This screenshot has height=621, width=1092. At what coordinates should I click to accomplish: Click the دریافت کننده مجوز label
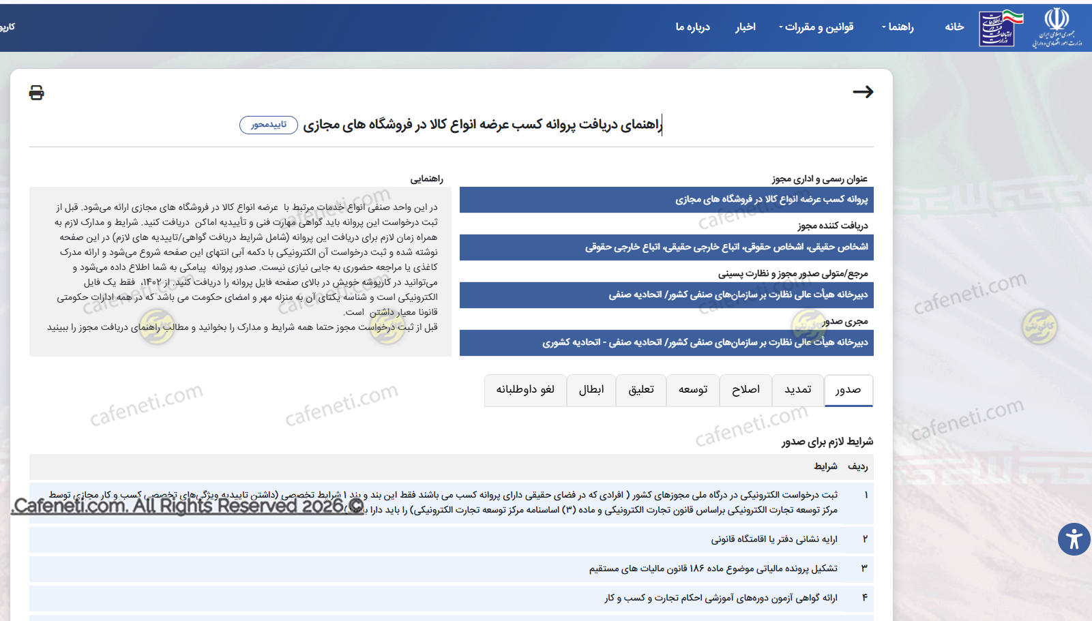coord(833,226)
